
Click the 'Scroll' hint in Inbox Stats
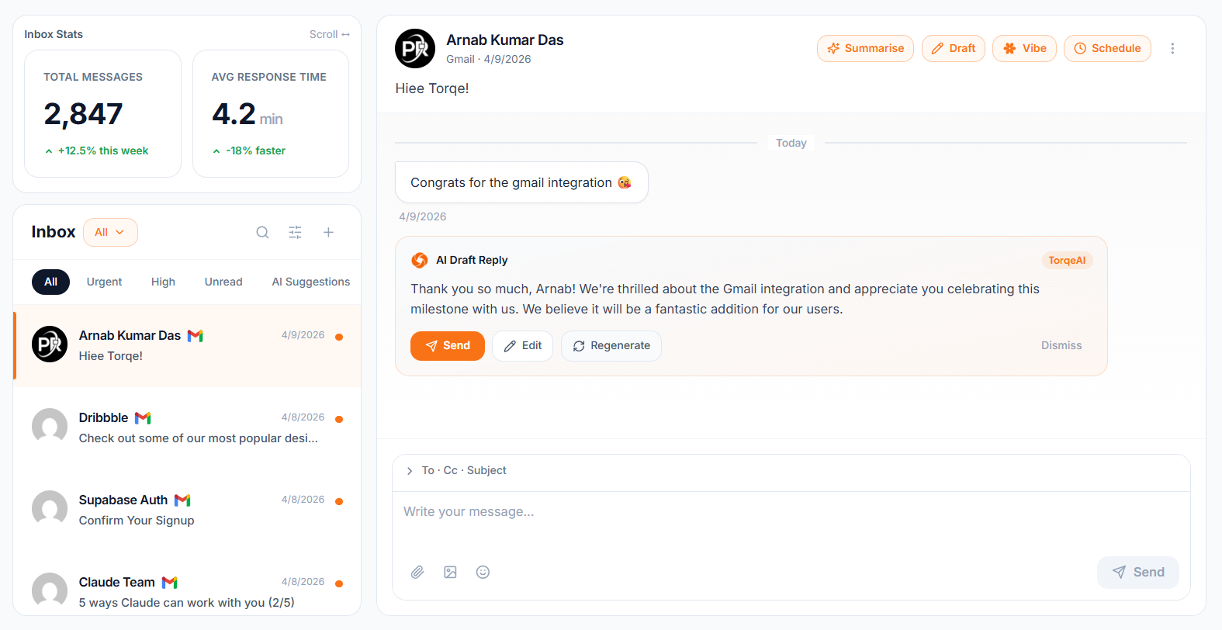pos(330,34)
